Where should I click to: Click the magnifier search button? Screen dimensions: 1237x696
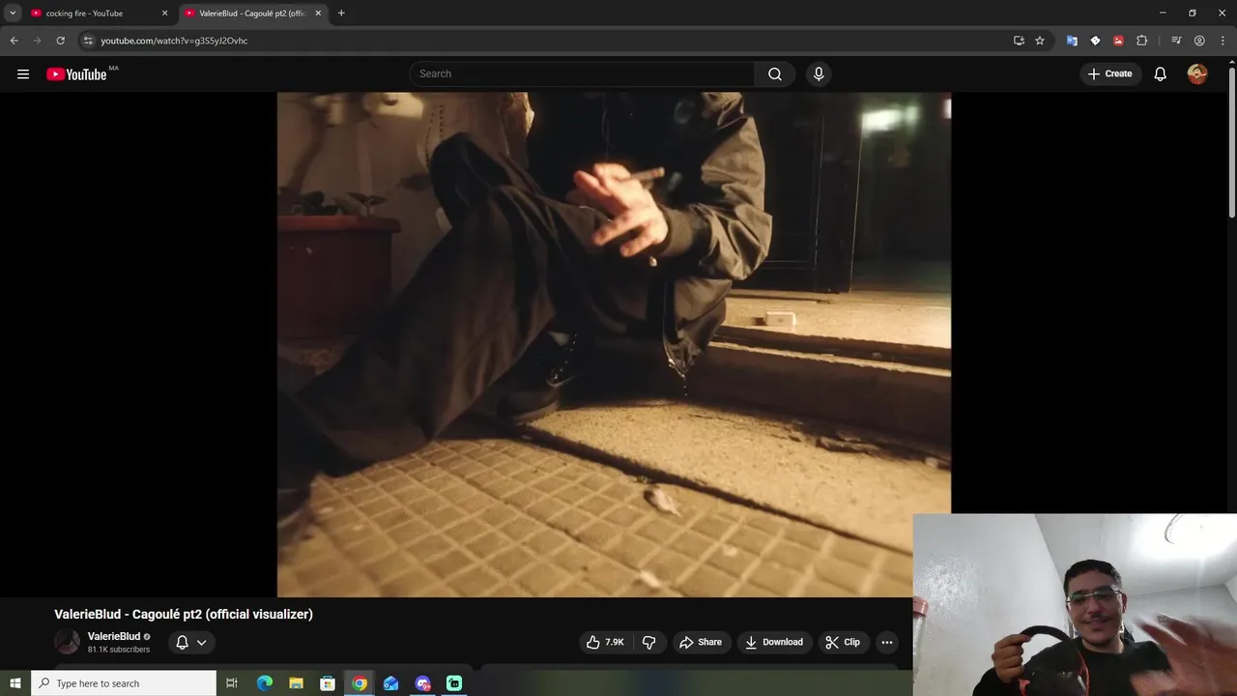coord(775,74)
